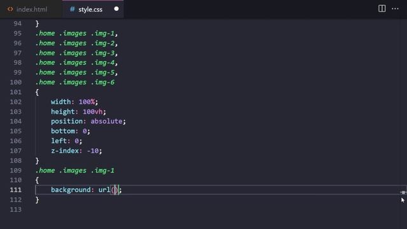407x229 pixels.
Task: Click the '.img-4,' selector on line 98
Action: [x=104, y=62]
